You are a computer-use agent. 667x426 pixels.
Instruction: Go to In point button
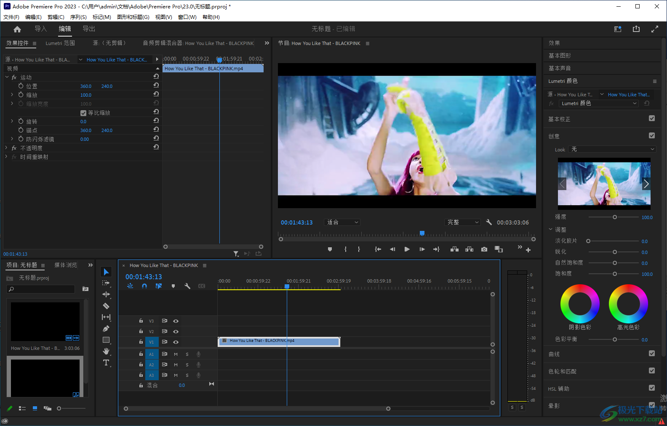(x=378, y=249)
